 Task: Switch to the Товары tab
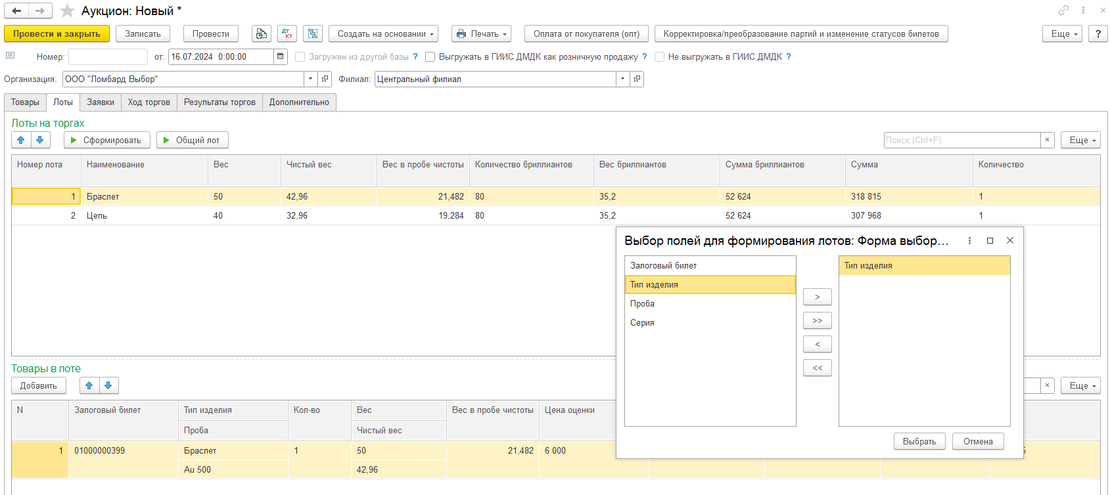coord(25,102)
